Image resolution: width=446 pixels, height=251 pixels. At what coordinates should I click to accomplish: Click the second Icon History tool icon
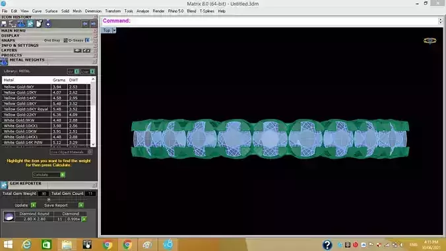point(13,24)
